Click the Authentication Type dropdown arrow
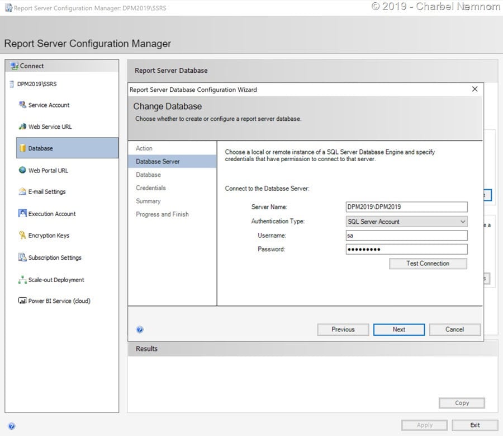Image resolution: width=503 pixels, height=436 pixels. pyautogui.click(x=463, y=222)
